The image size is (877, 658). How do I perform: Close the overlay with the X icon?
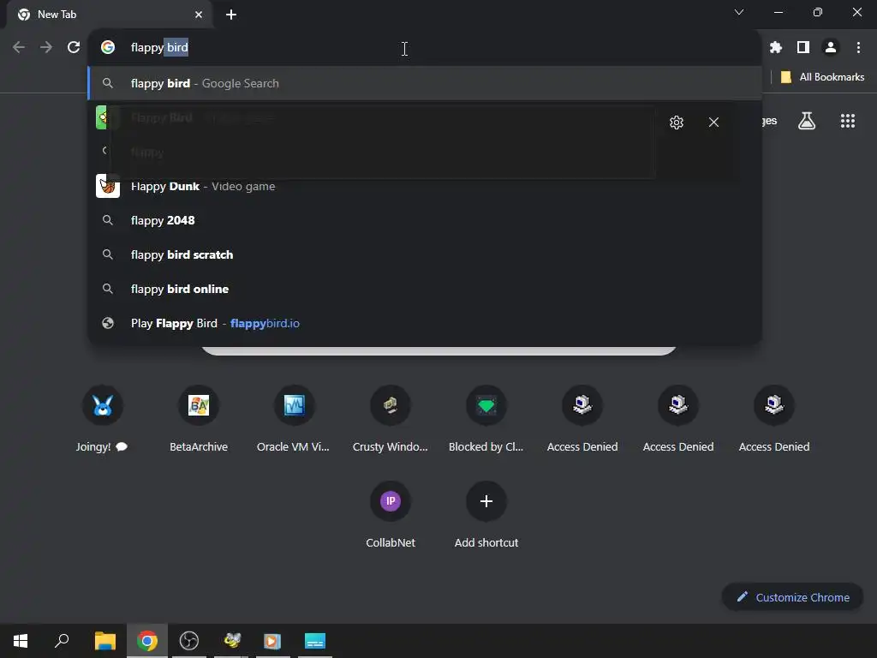click(713, 122)
